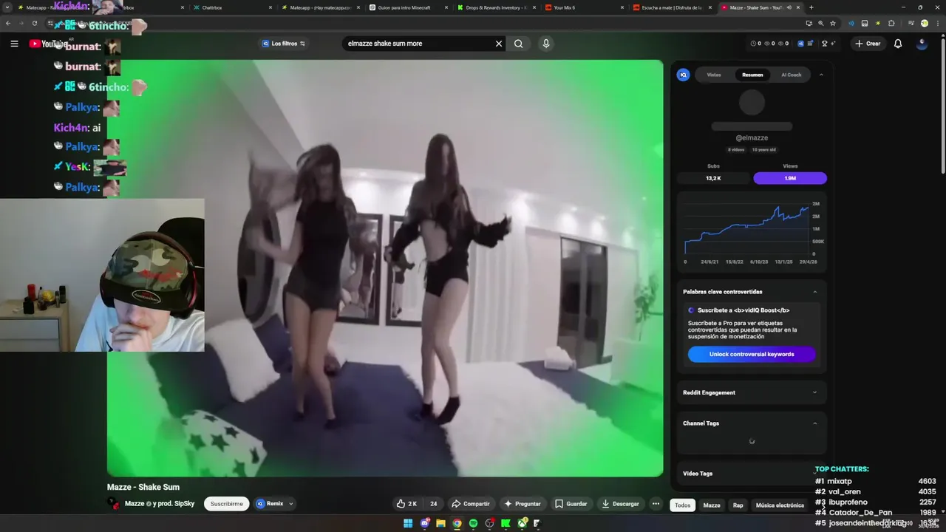The width and height of the screenshot is (946, 532).
Task: Select the 13,2 K Subs stat
Action: click(713, 178)
